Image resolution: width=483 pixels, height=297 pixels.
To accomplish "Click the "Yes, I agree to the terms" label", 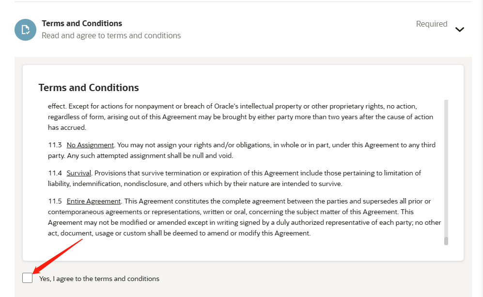I will (x=99, y=279).
